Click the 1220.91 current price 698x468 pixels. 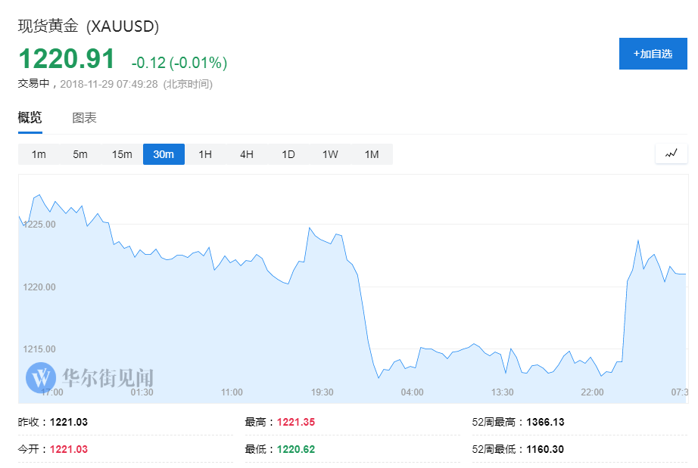point(67,59)
